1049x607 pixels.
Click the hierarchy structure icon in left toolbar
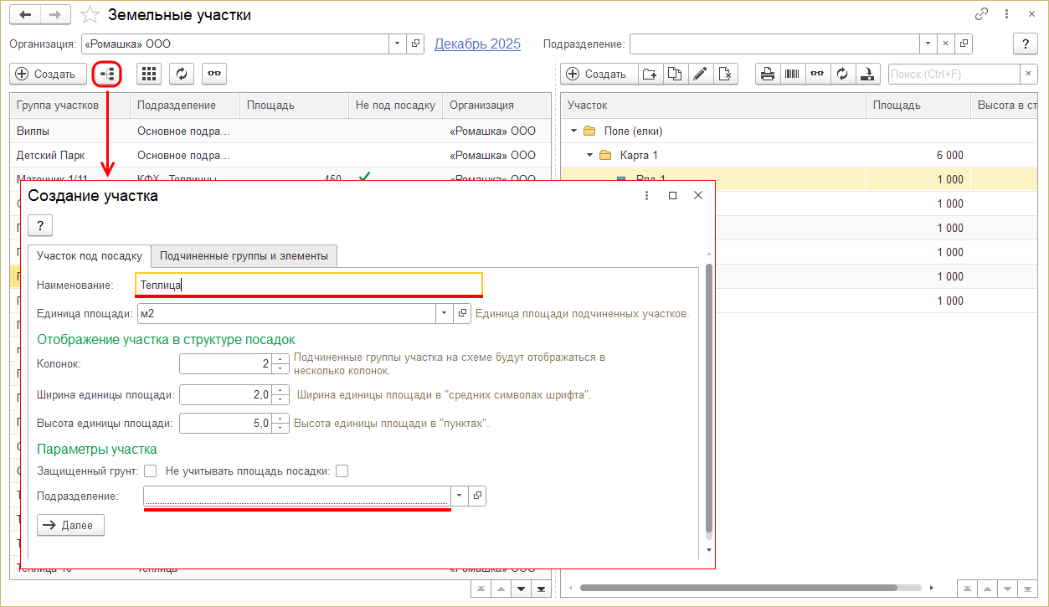coord(107,74)
